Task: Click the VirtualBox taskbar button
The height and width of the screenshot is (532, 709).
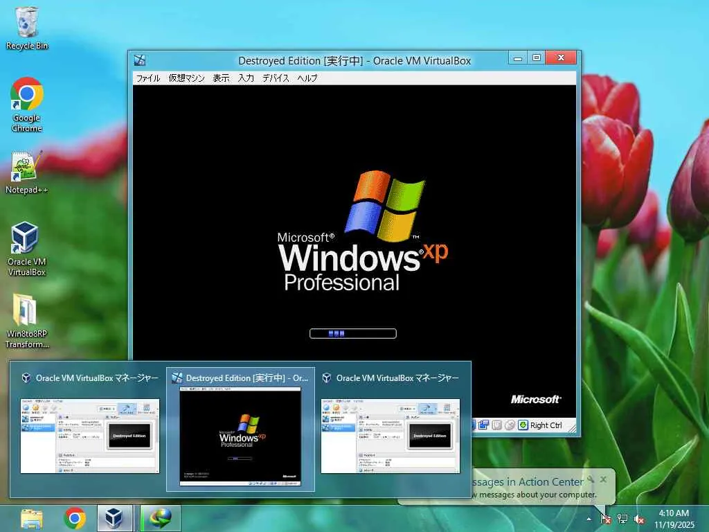Action: [115, 518]
